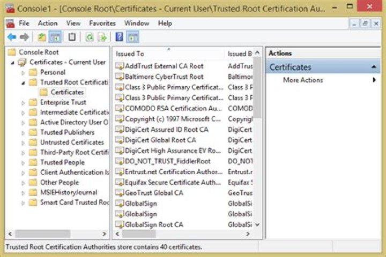The width and height of the screenshot is (386, 257).
Task: Select the Copyright (c) 1997 Microsoft certificate
Action: point(173,119)
